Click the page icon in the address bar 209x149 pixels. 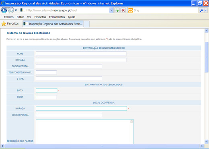22,10
